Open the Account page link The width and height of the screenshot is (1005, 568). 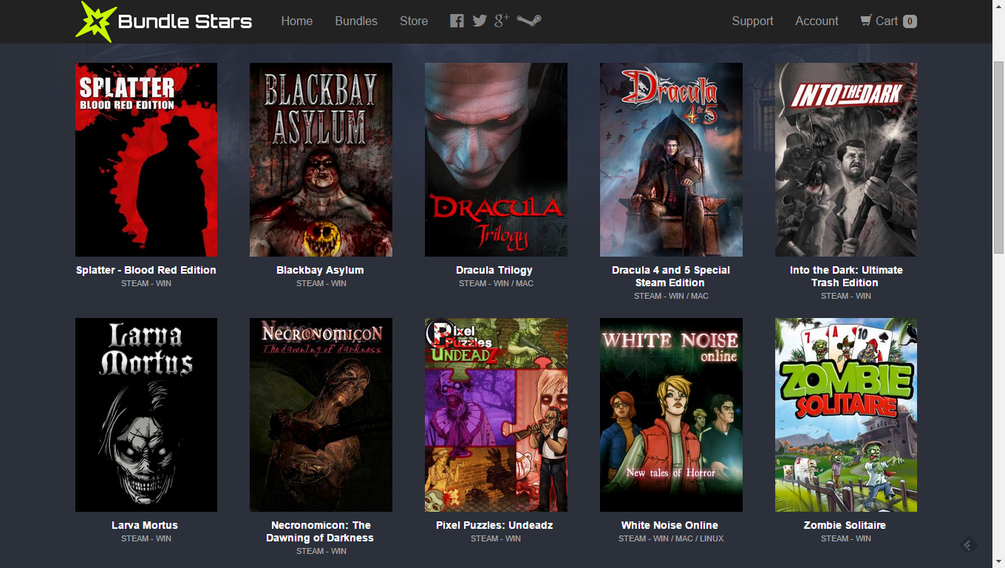tap(817, 21)
